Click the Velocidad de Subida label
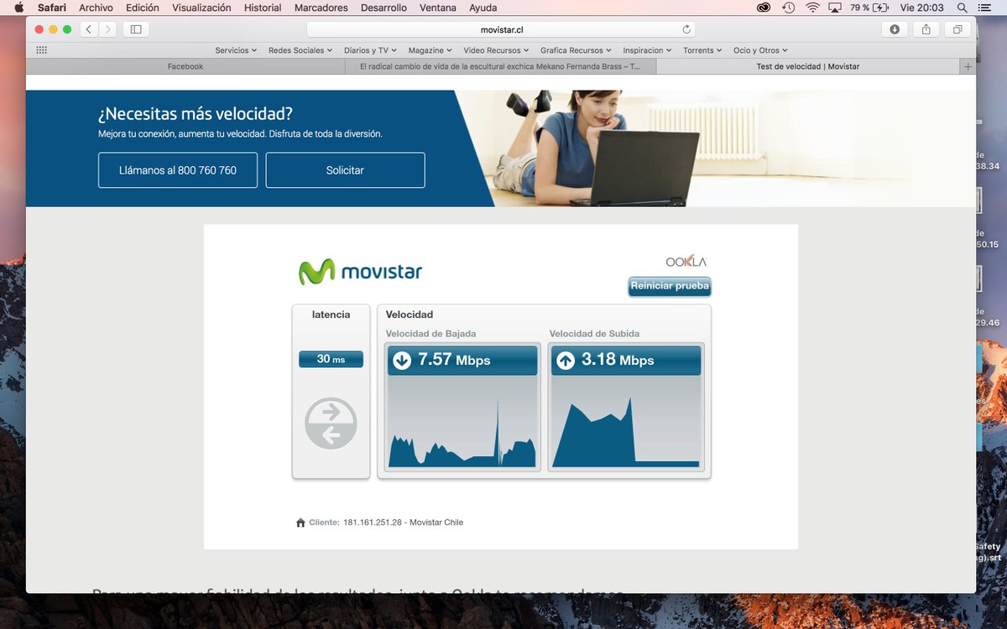1007x629 pixels. click(594, 334)
